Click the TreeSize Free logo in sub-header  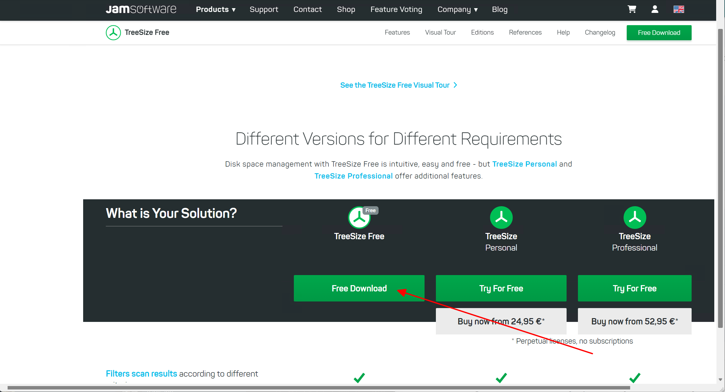pyautogui.click(x=113, y=33)
